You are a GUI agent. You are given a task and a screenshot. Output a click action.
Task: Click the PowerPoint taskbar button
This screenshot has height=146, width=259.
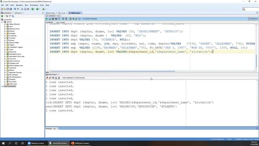coord(81,143)
